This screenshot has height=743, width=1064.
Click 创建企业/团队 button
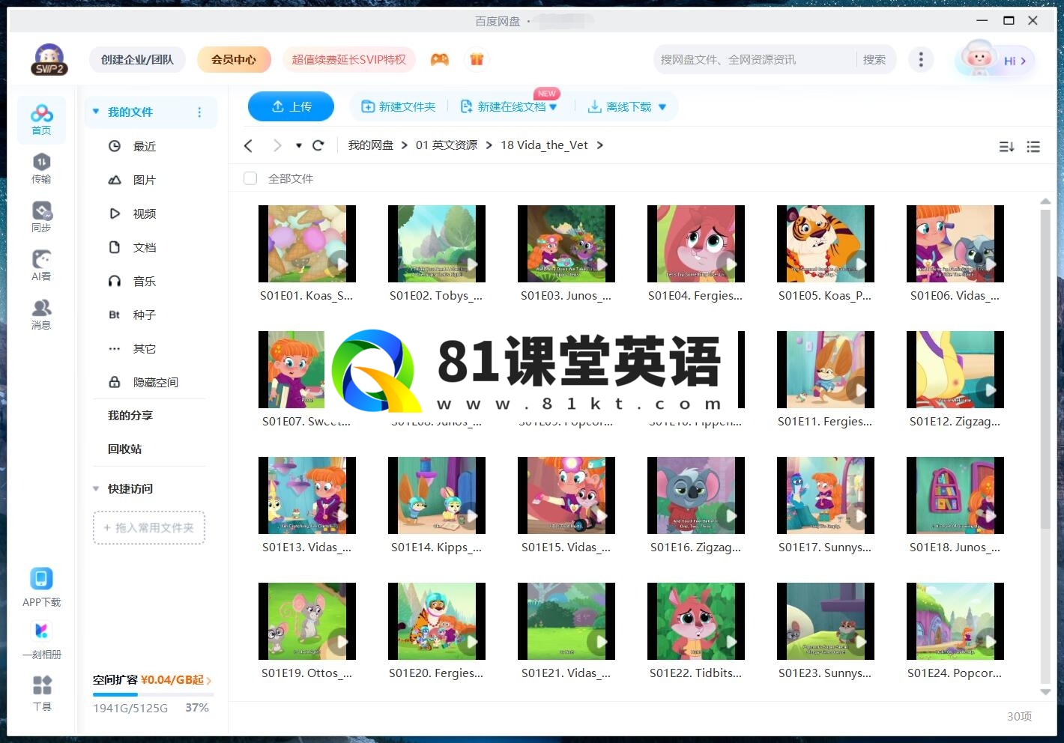[137, 59]
